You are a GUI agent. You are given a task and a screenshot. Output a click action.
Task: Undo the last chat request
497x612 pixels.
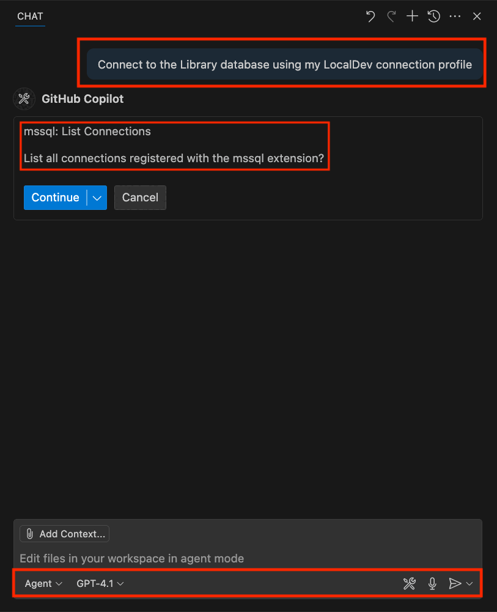coord(370,17)
